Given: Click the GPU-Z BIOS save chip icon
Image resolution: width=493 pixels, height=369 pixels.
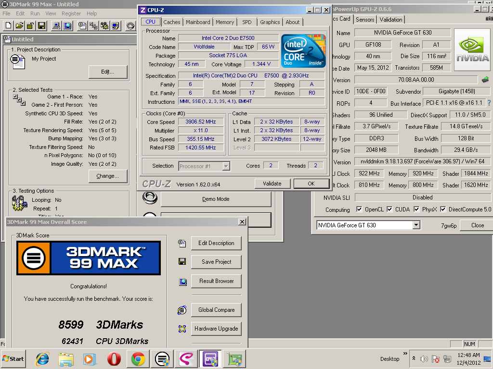Looking at the screenshot, I should pos(485,80).
